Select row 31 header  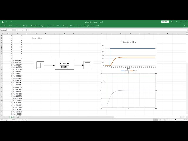click(1, 103)
